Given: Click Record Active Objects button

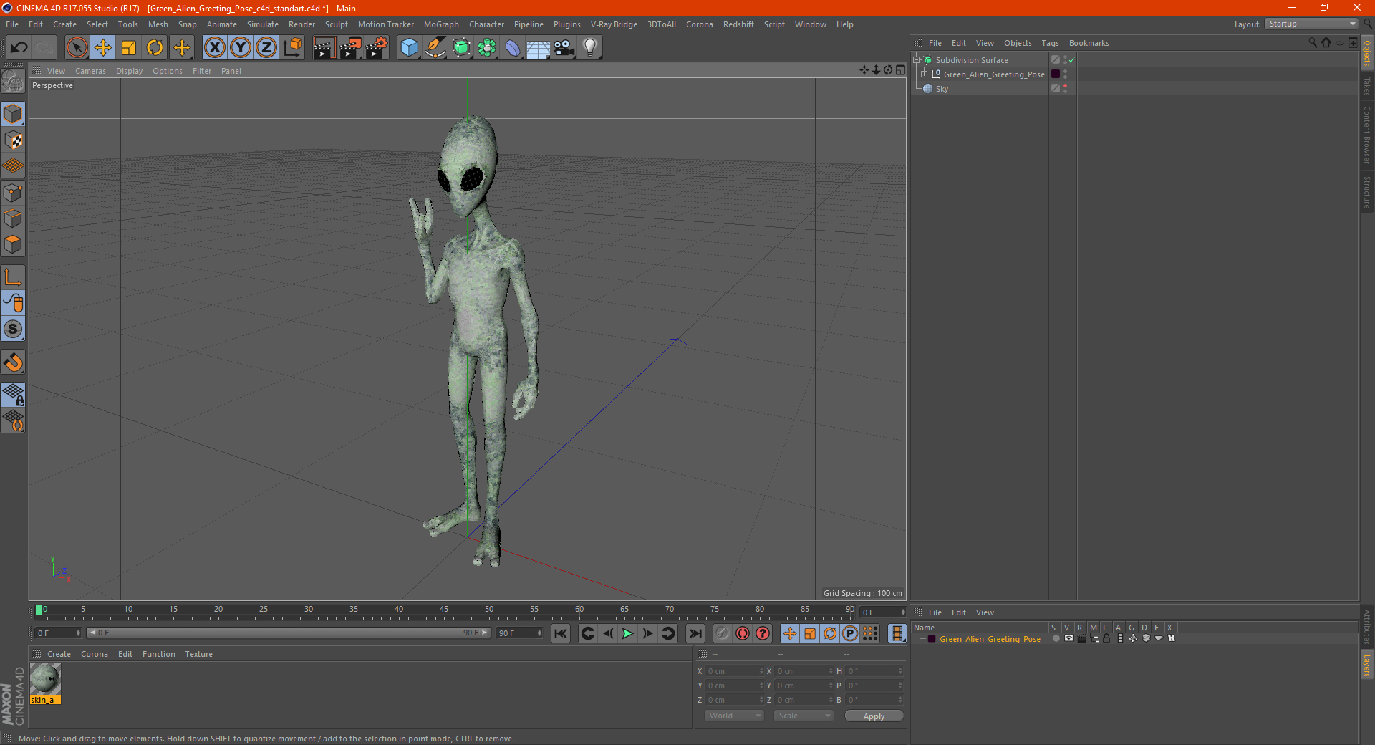Looking at the screenshot, I should coord(723,633).
